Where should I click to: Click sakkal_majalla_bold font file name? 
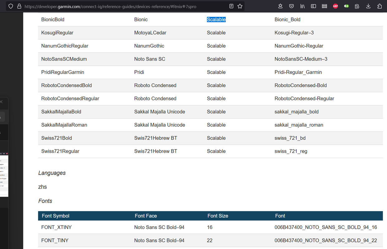pyautogui.click(x=297, y=112)
